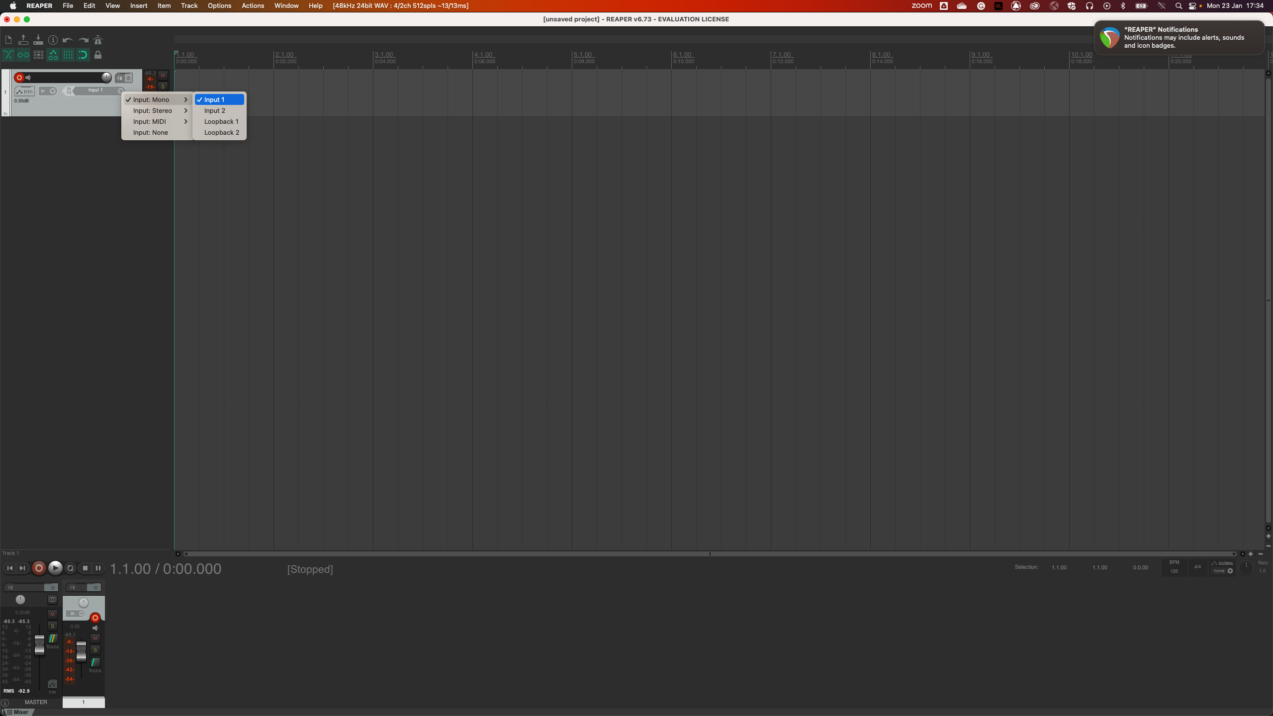Open master Route button in mixer
This screenshot has height=716, width=1273.
tap(52, 639)
